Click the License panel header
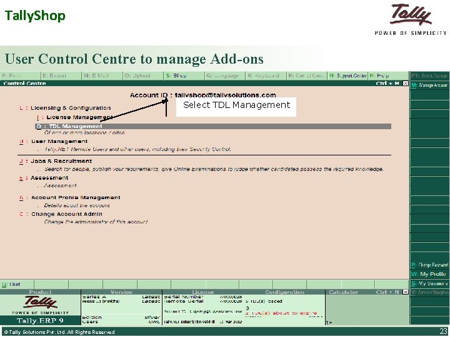The height and width of the screenshot is (337, 450). [x=203, y=292]
